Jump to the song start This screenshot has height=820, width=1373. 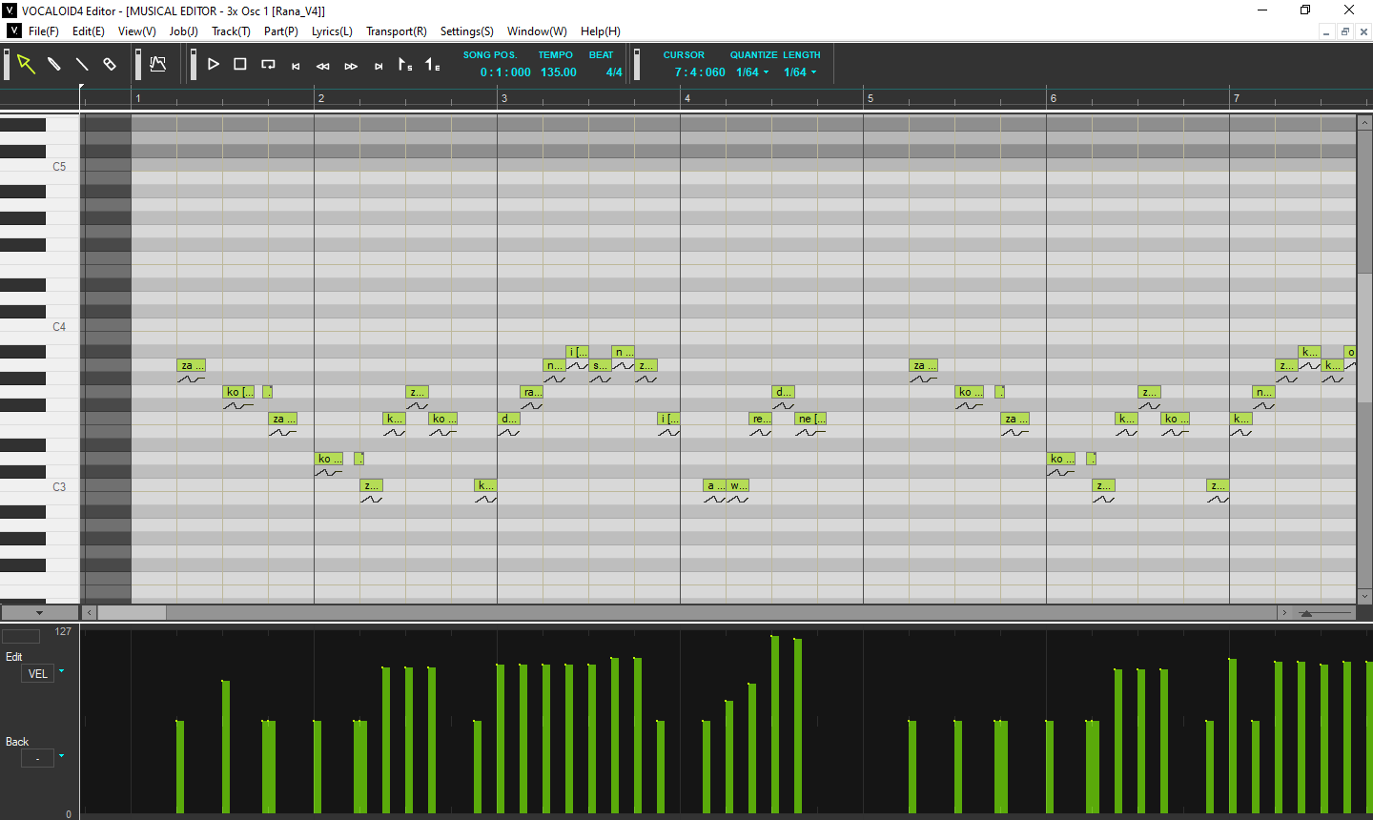click(x=296, y=66)
